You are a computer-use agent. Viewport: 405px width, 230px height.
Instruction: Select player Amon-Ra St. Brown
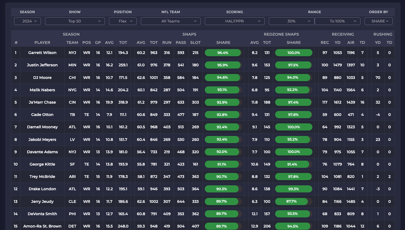point(42,226)
